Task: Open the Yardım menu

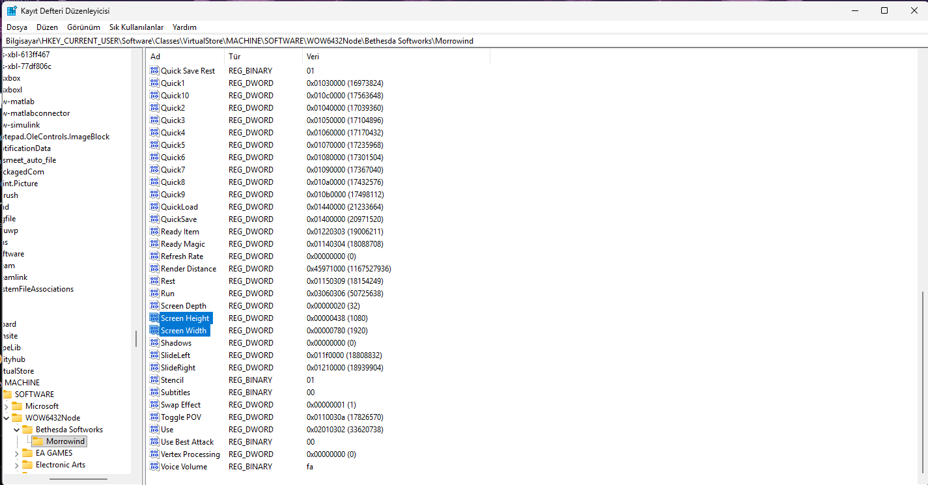Action: click(184, 27)
